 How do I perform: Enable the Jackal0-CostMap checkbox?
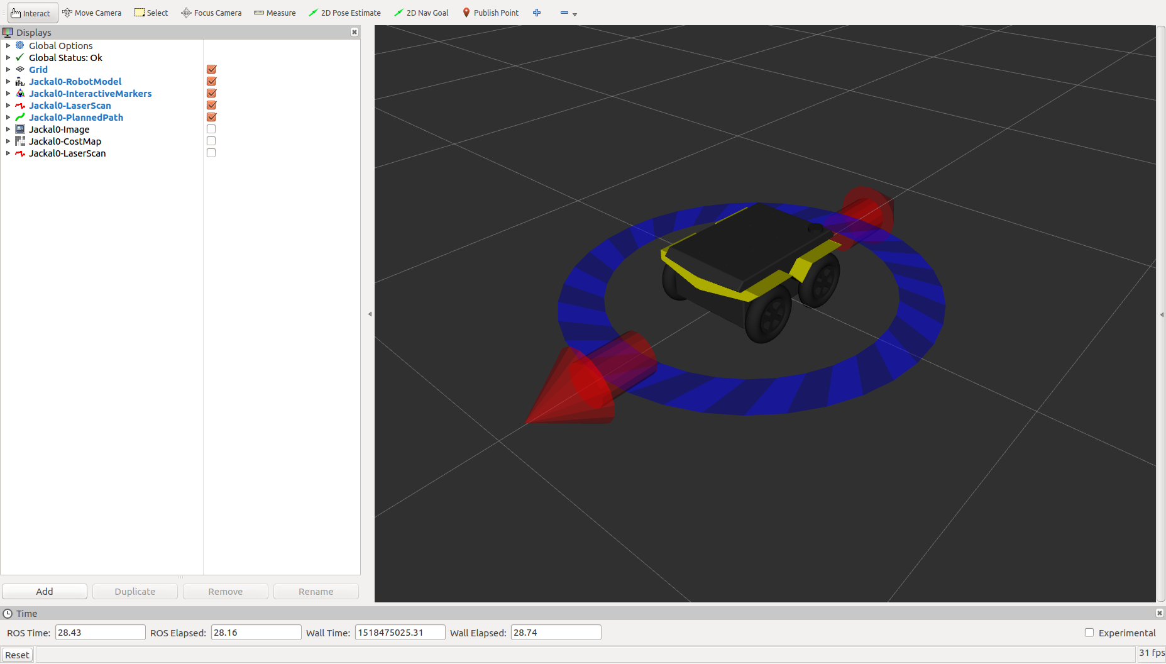pos(211,141)
